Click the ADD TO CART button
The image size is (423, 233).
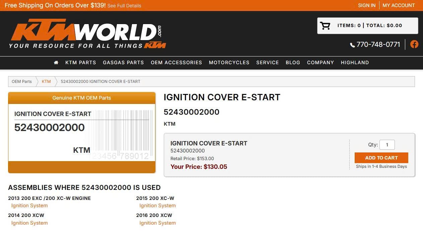[381, 158]
